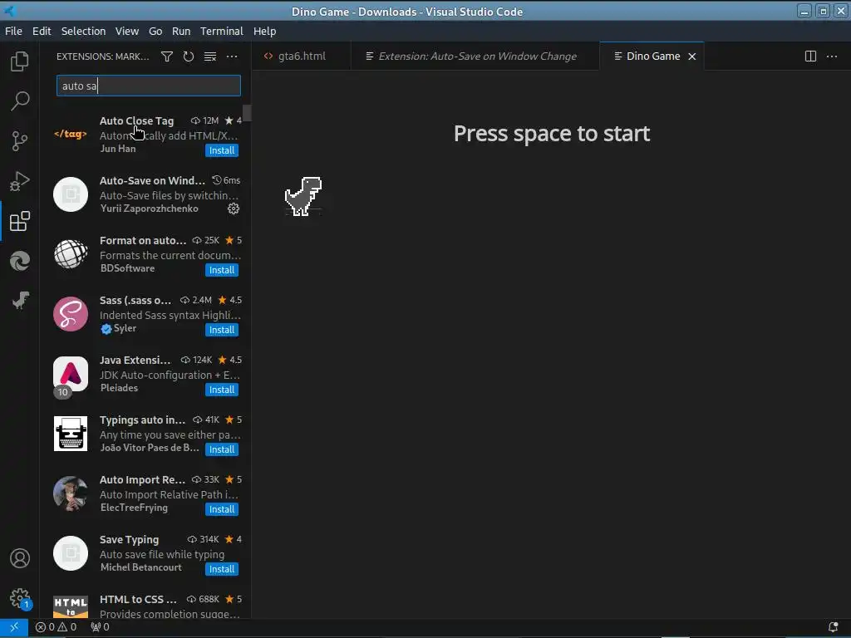Viewport: 851px width, 638px height.
Task: Click Auto-Save on Window Change extension icon
Action: pos(71,194)
